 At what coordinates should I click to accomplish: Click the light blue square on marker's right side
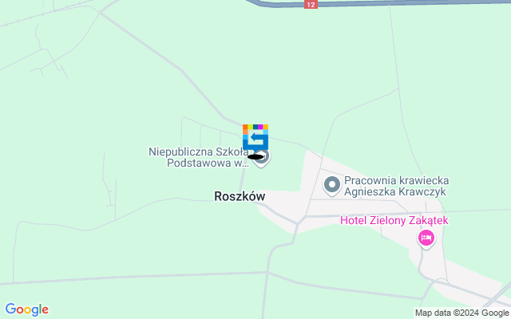pos(266,132)
